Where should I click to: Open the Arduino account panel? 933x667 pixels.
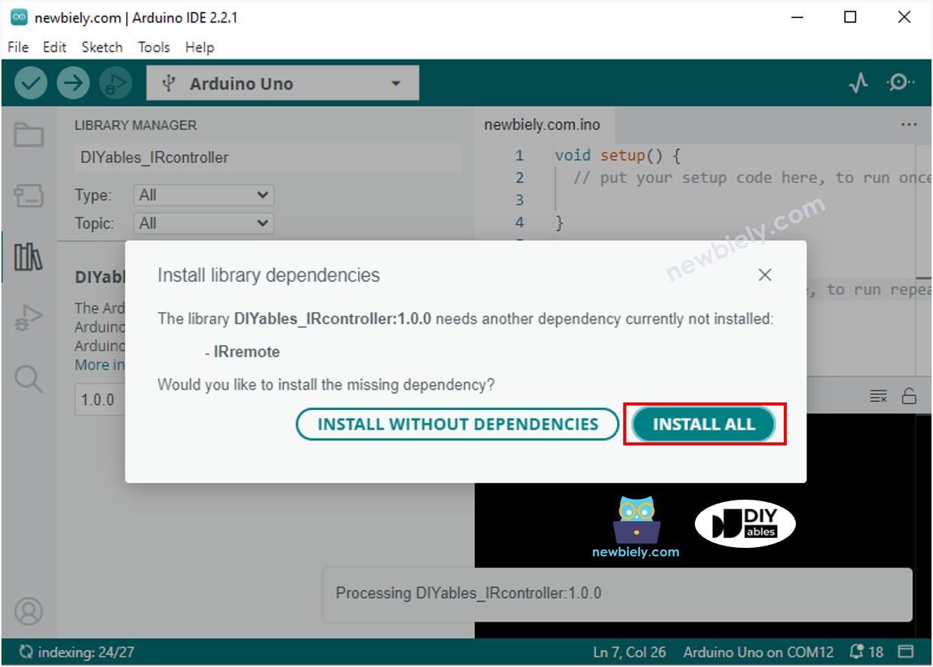coord(29,612)
